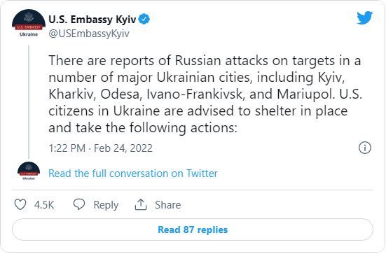Click the share upload arrow icon

141,204
